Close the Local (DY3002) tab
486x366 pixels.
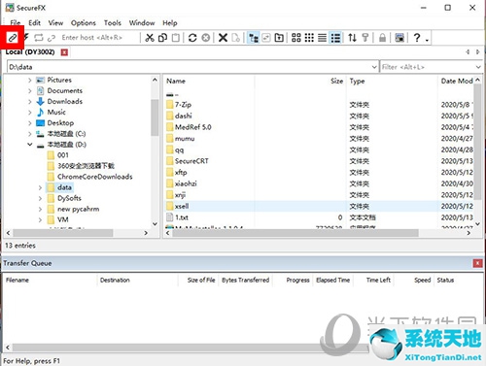tap(64, 52)
